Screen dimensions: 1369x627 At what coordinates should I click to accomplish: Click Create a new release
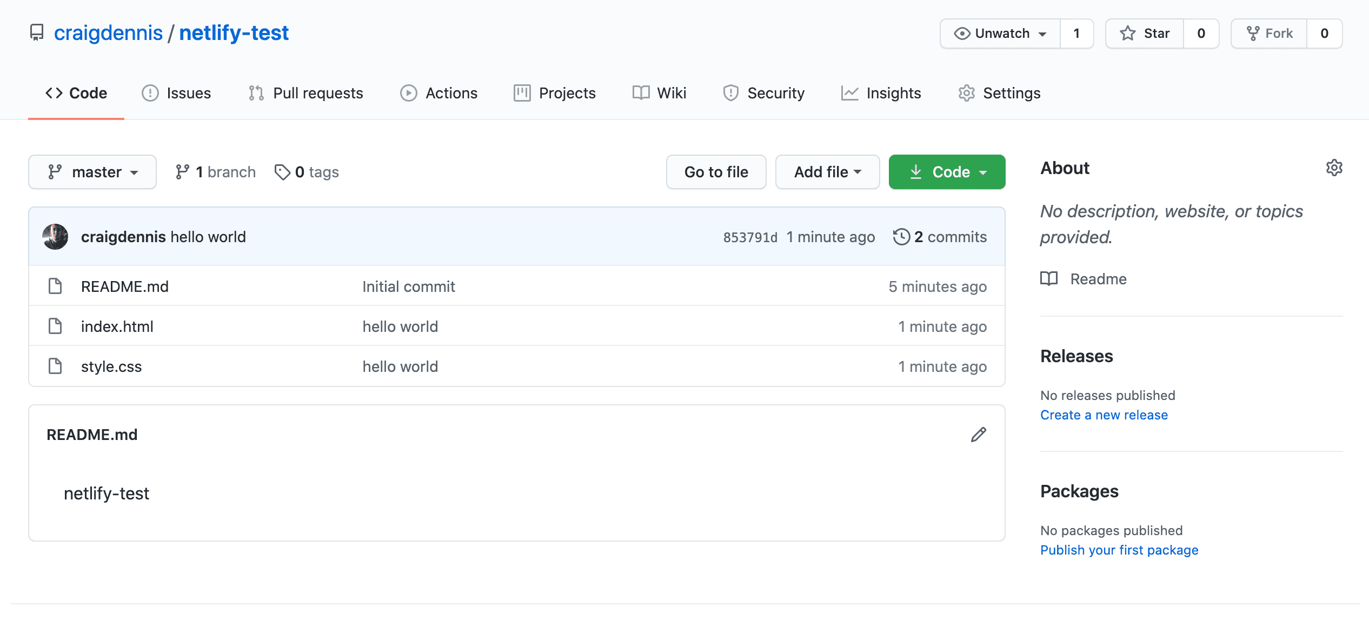[1104, 415]
